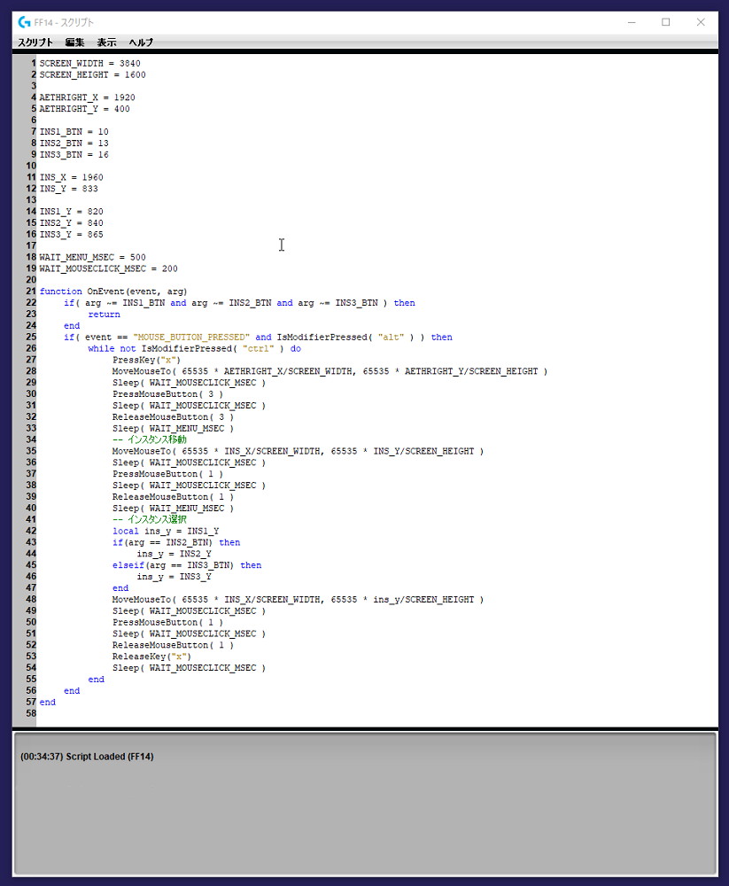729x886 pixels.
Task: Click line 'if(arg == INS2_BTN) then'
Action: click(176, 542)
